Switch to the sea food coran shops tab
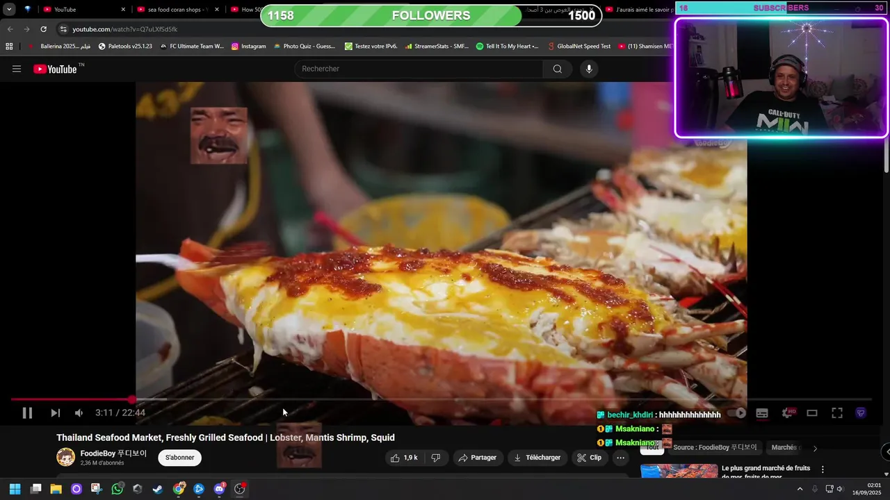This screenshot has height=500, width=890. [x=177, y=10]
